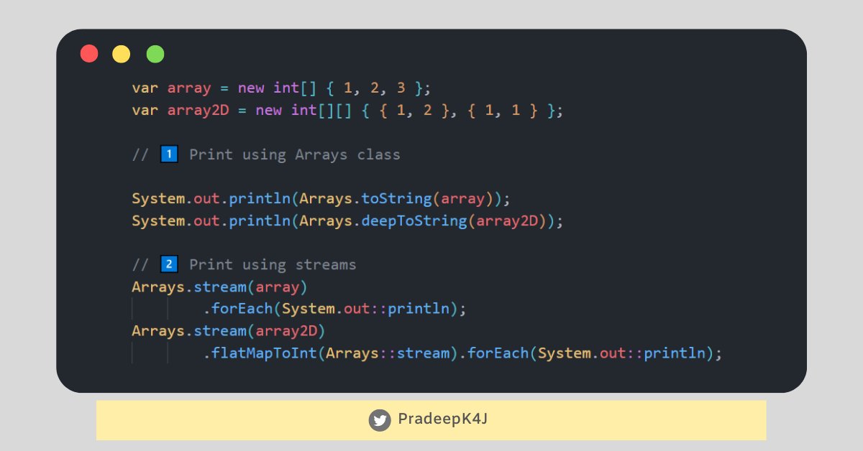Image resolution: width=863 pixels, height=451 pixels.
Task: Select the Arrays.deepToString method call
Action: click(x=380, y=220)
